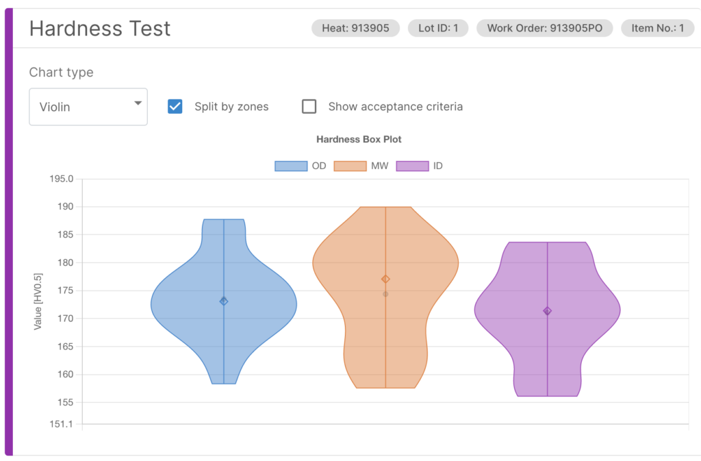This screenshot has height=461, width=701.
Task: Click the OD legend text
Action: pos(319,166)
